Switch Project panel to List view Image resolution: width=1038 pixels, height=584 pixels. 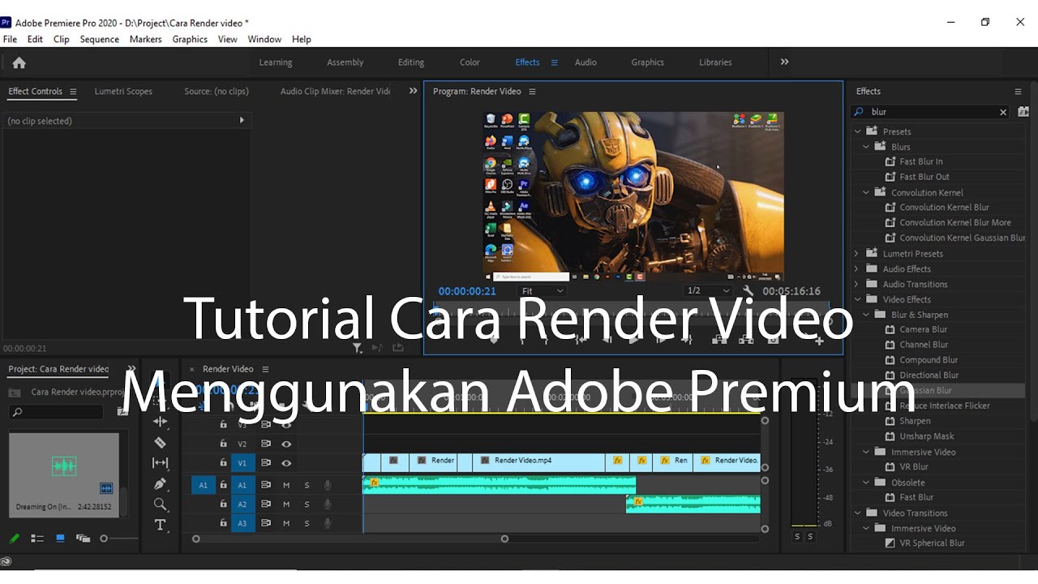[36, 538]
